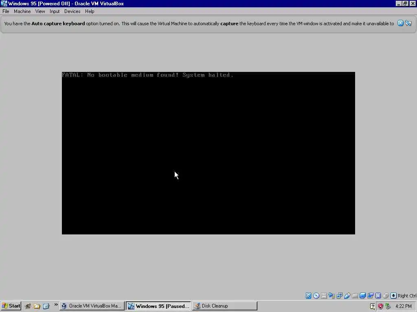
Task: Click the mouse integration status icon
Action: [x=386, y=296]
